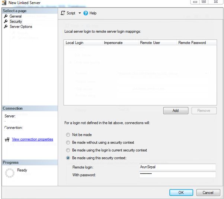The image size is (224, 199).
Task: Choose 'Be made without using a security context'
Action: pyautogui.click(x=68, y=142)
